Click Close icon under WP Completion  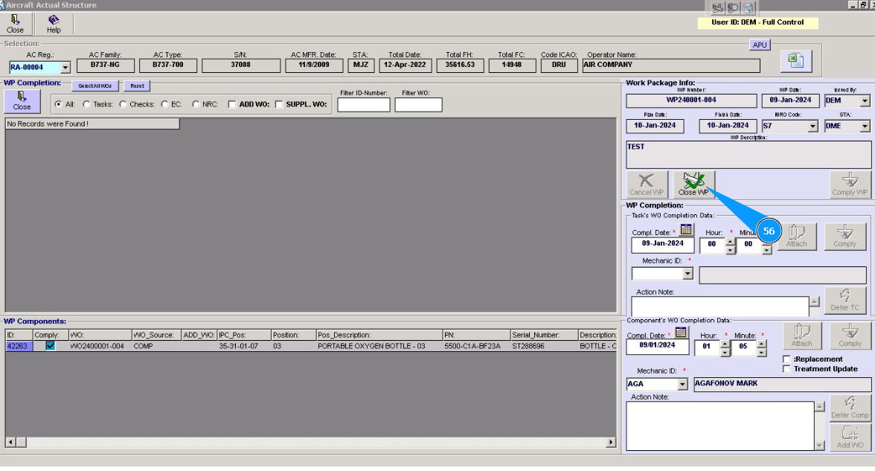(22, 101)
